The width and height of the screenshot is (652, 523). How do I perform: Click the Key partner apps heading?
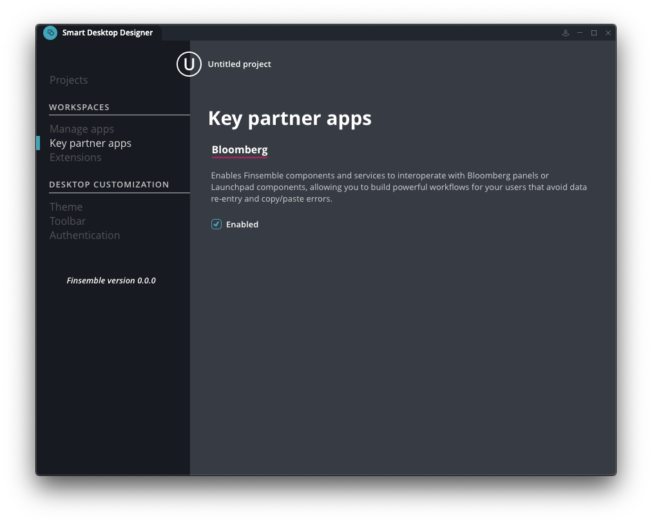click(x=290, y=118)
